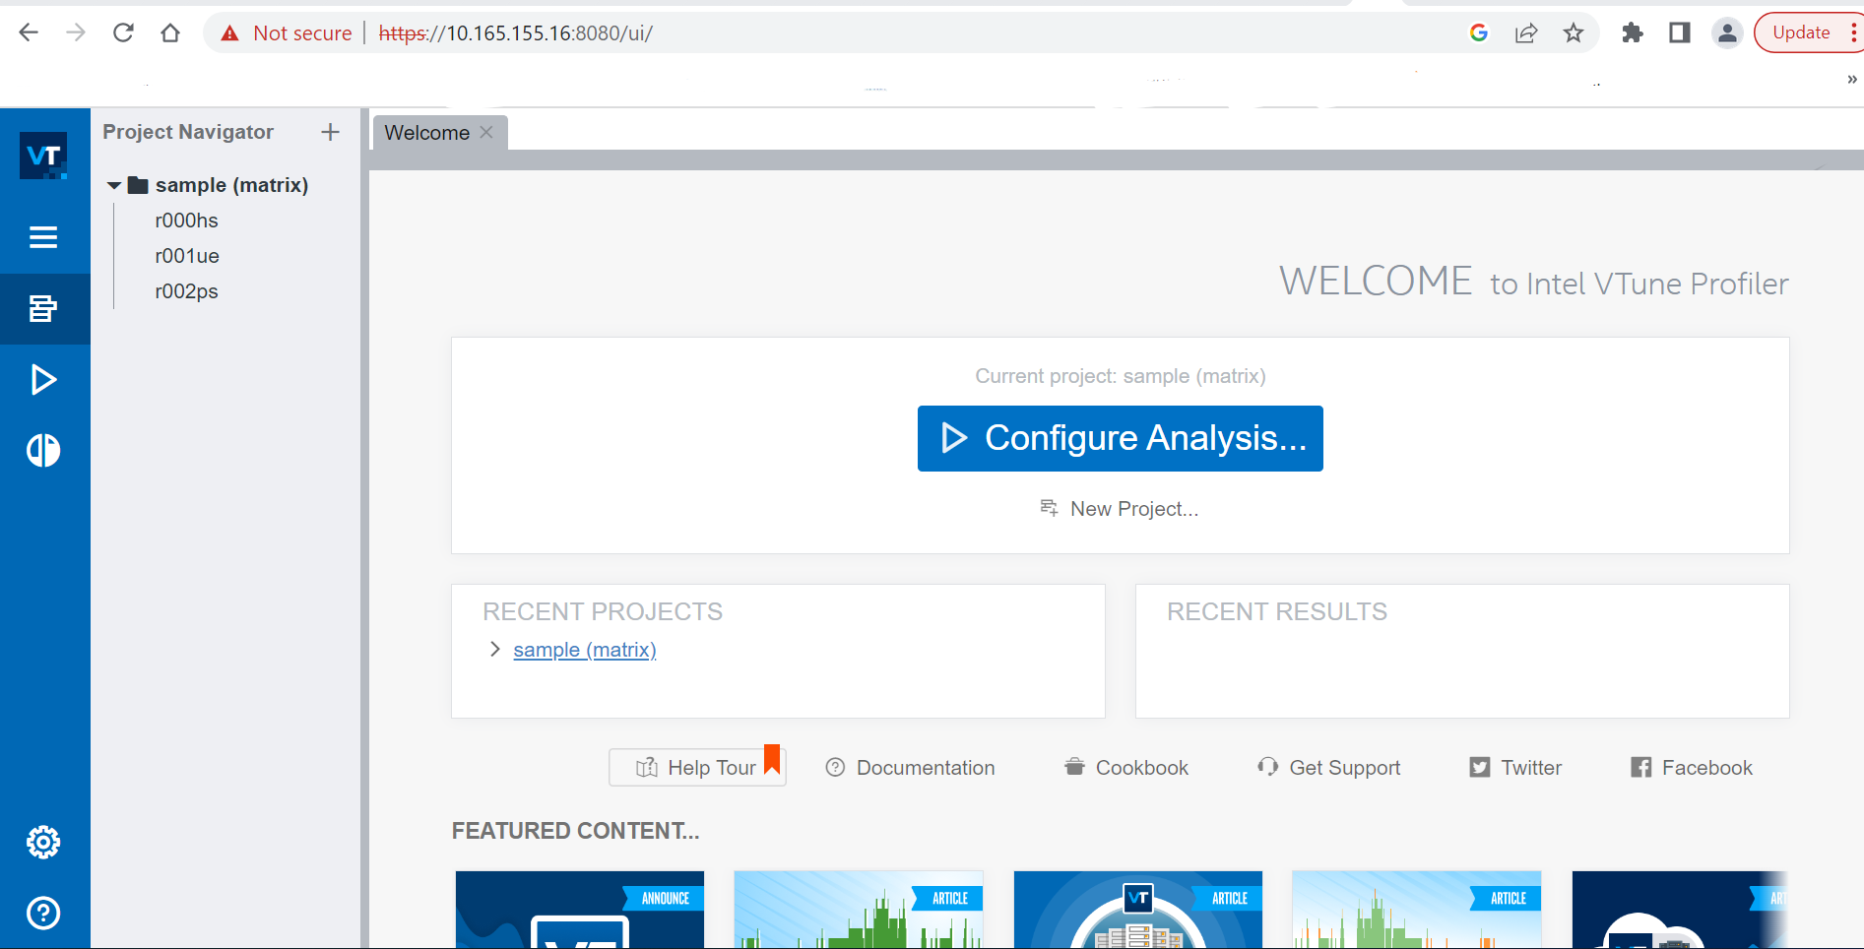Create a New Project

tap(1120, 508)
